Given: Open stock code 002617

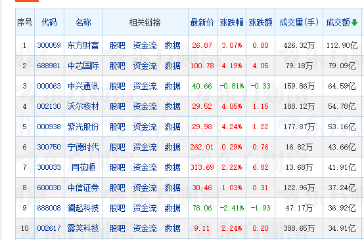Looking at the screenshot, I should pos(49,228).
